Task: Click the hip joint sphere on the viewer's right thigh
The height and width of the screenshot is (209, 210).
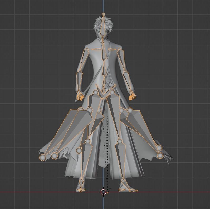Action: [112, 92]
